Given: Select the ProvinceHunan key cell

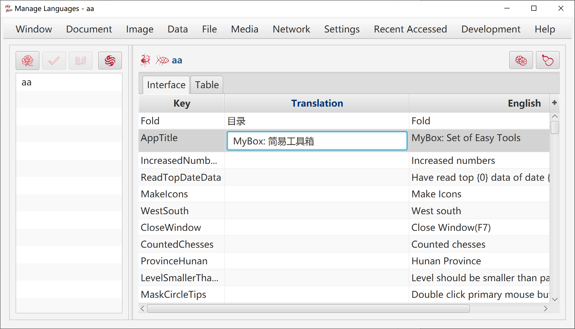Looking at the screenshot, I should [x=182, y=261].
